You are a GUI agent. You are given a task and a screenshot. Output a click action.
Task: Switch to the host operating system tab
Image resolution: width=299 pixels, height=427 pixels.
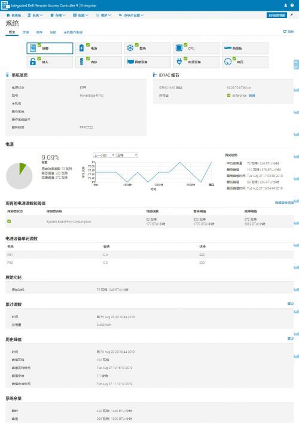click(x=73, y=32)
